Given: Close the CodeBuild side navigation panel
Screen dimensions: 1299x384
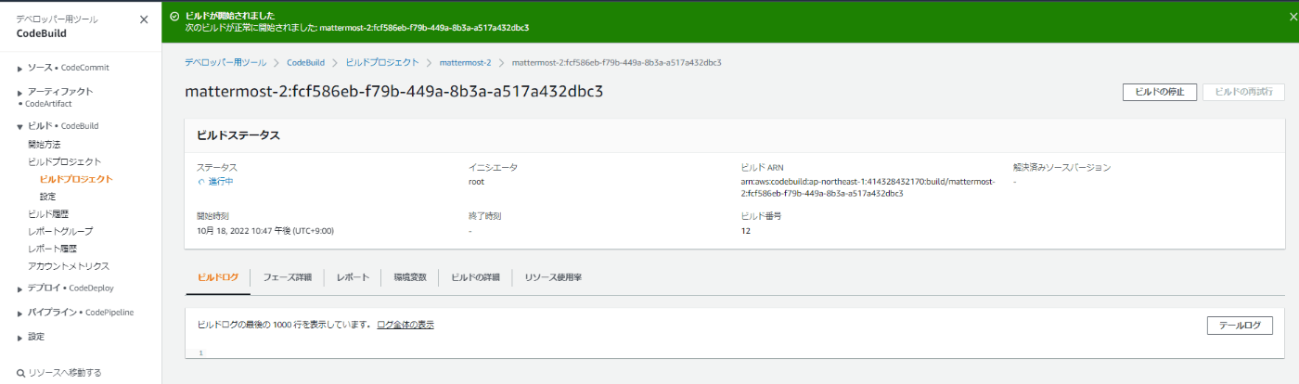Looking at the screenshot, I should click(x=143, y=19).
